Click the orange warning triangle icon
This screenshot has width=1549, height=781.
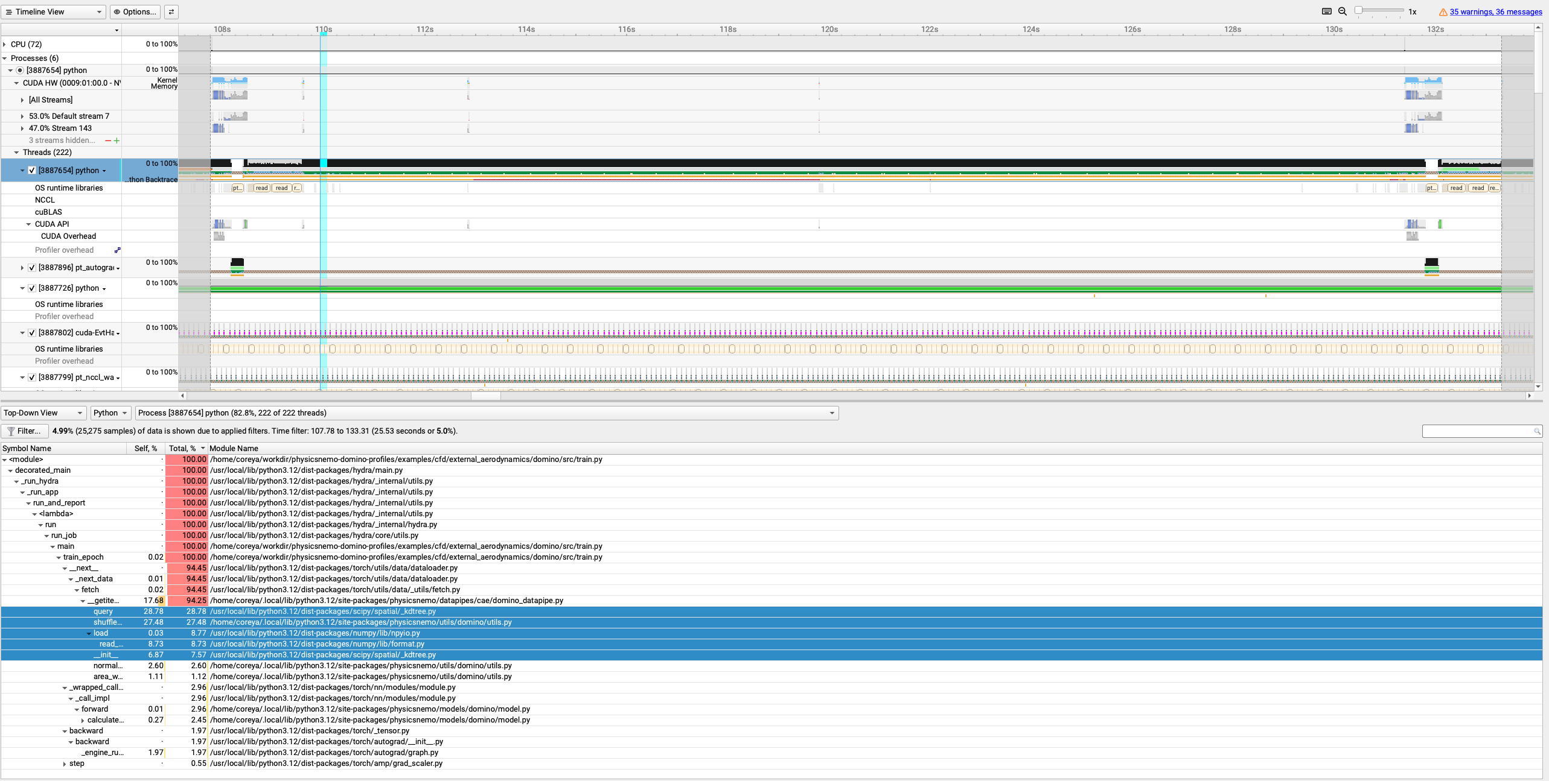pyautogui.click(x=1443, y=12)
